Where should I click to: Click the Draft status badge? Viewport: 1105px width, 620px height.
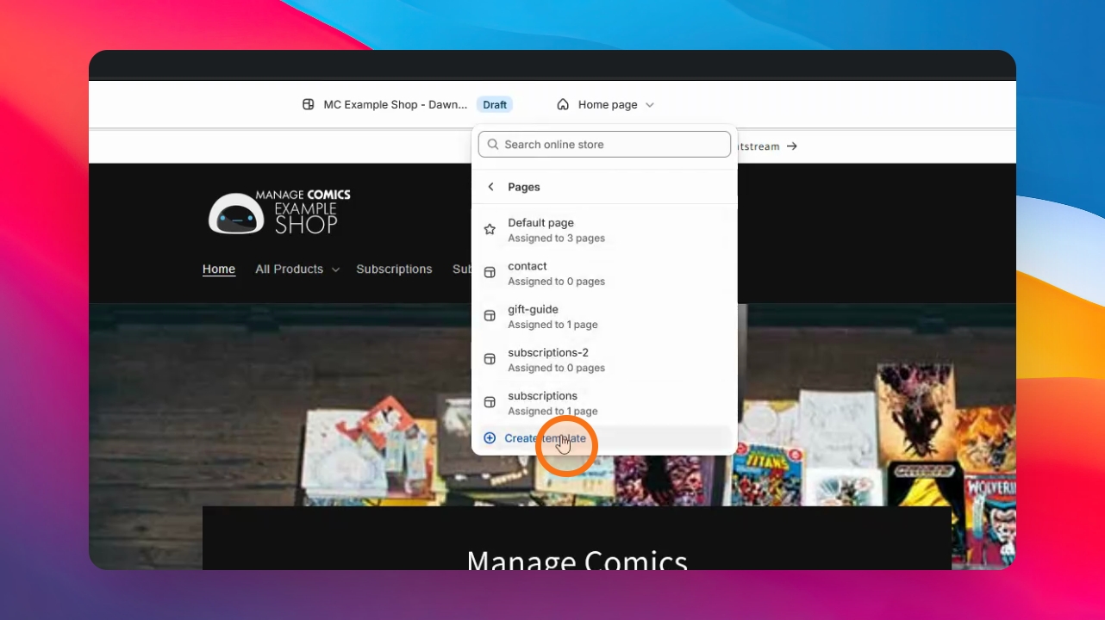[x=495, y=104]
